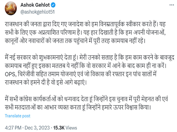Click the word OPS in the tweet

[x=10, y=74]
